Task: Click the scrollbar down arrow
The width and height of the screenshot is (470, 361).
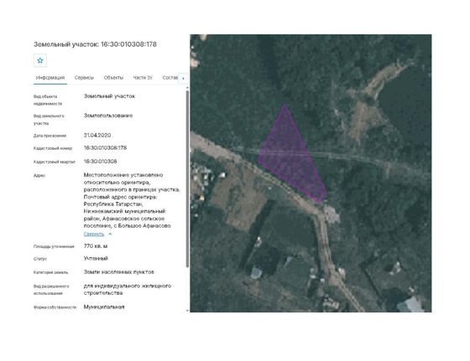Action: [x=188, y=311]
